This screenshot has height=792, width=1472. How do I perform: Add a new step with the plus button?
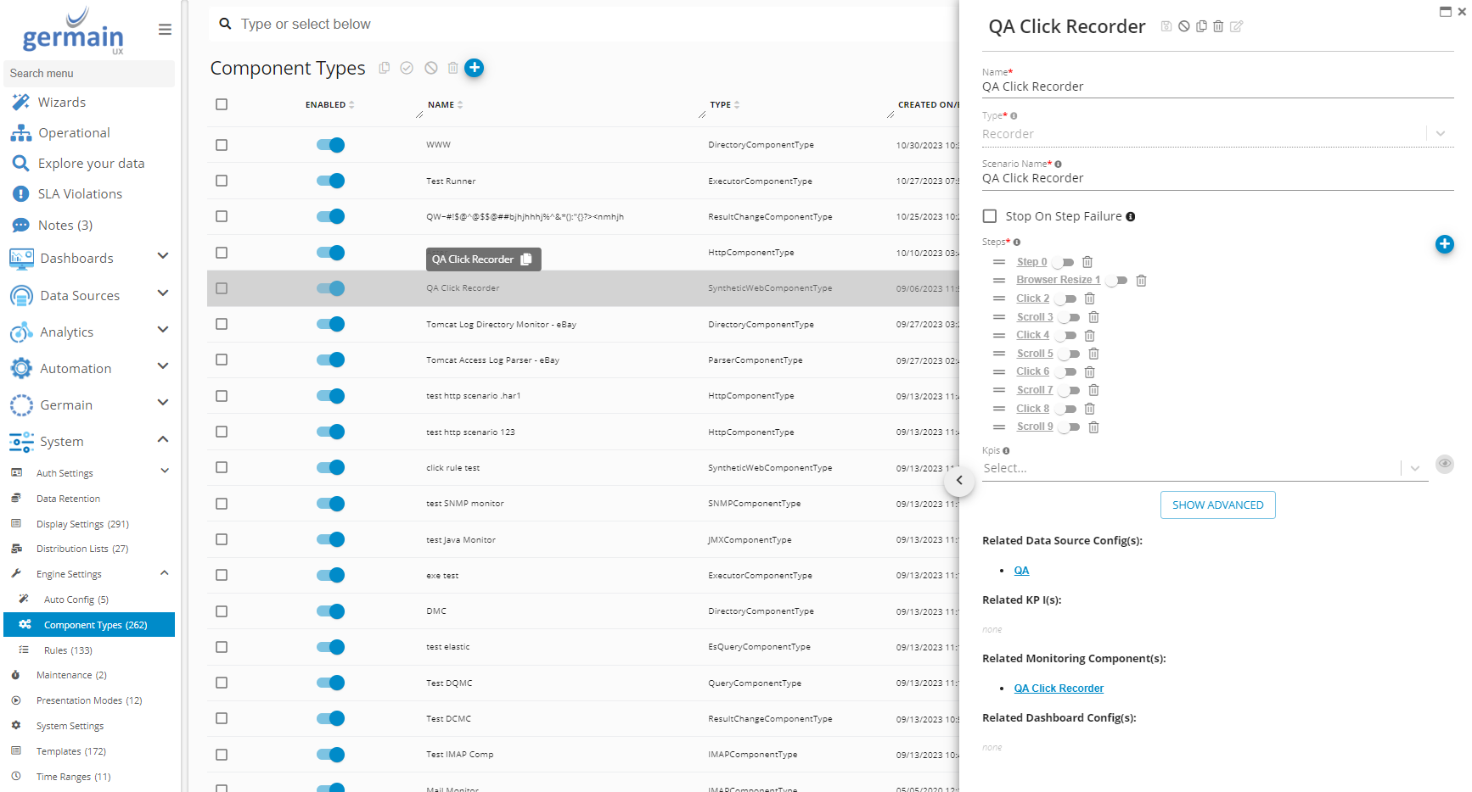pos(1444,244)
